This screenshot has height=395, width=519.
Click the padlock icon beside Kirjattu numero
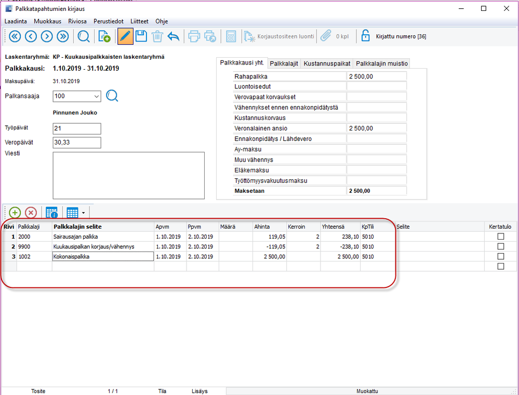(x=365, y=36)
